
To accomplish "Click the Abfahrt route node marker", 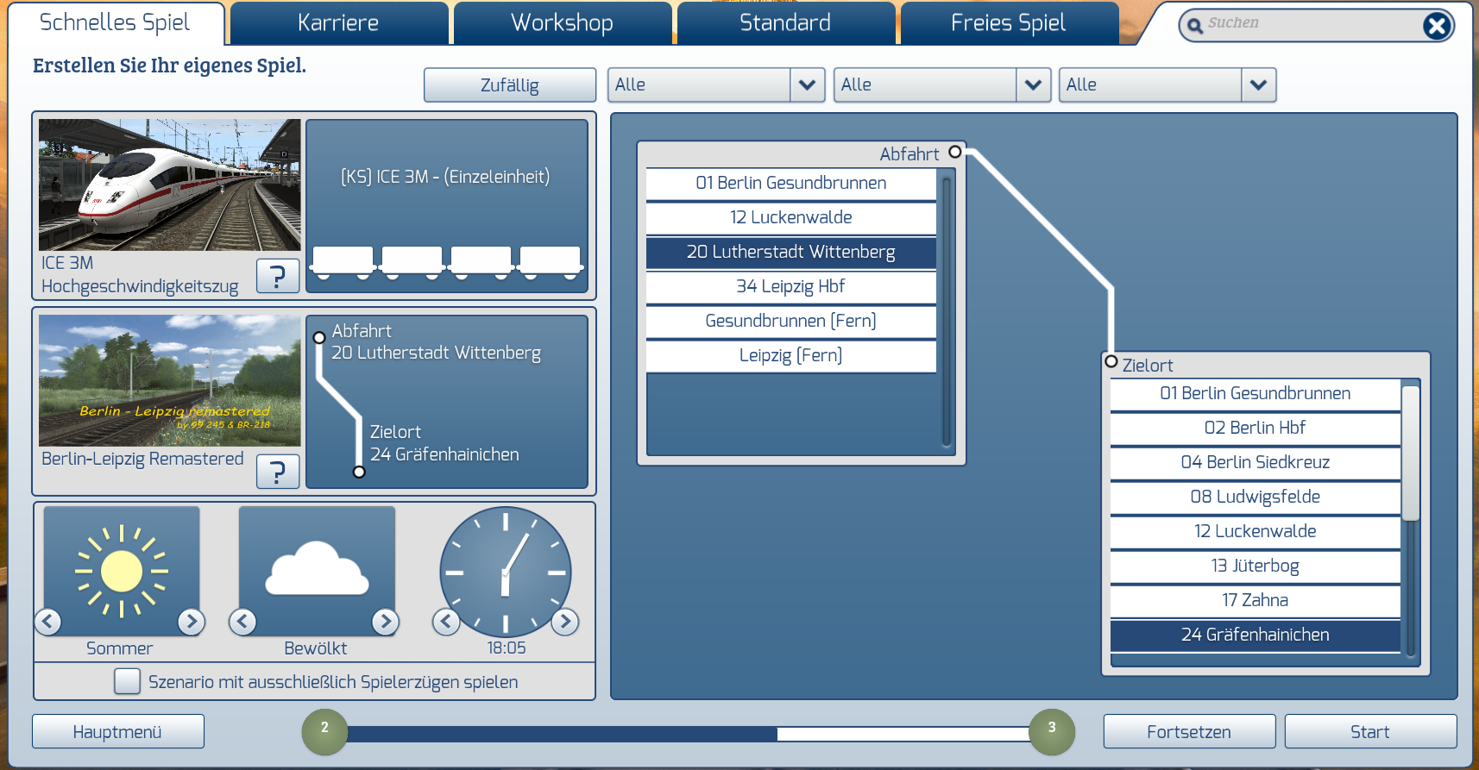I will (x=954, y=152).
